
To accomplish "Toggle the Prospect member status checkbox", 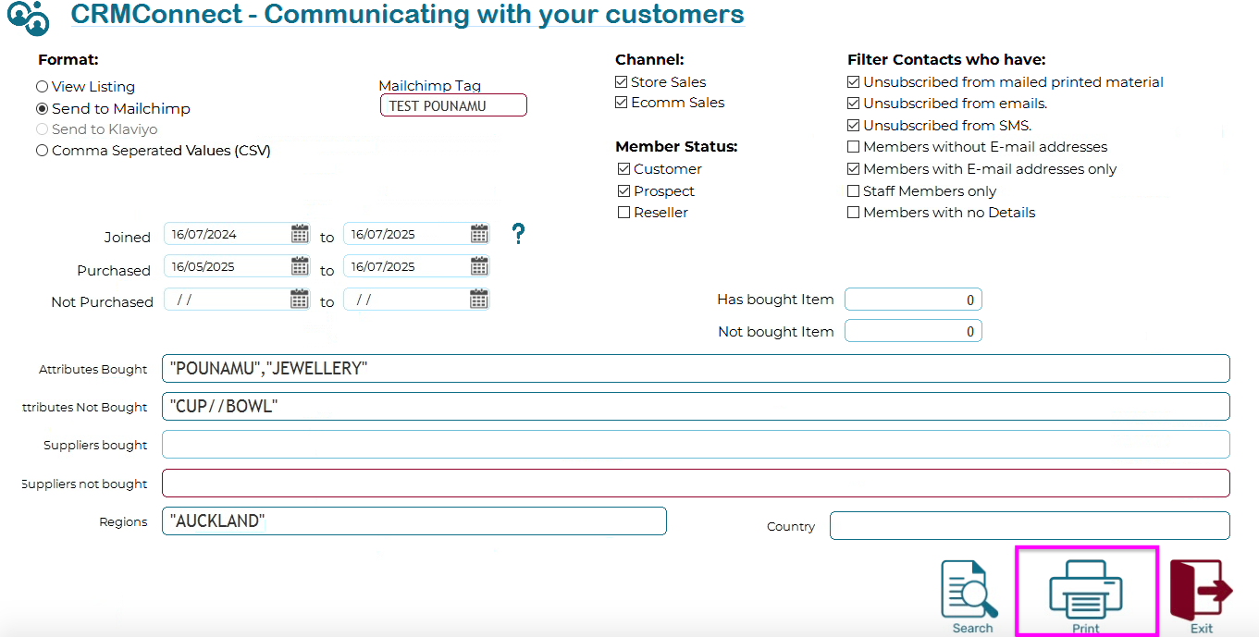I will [624, 191].
